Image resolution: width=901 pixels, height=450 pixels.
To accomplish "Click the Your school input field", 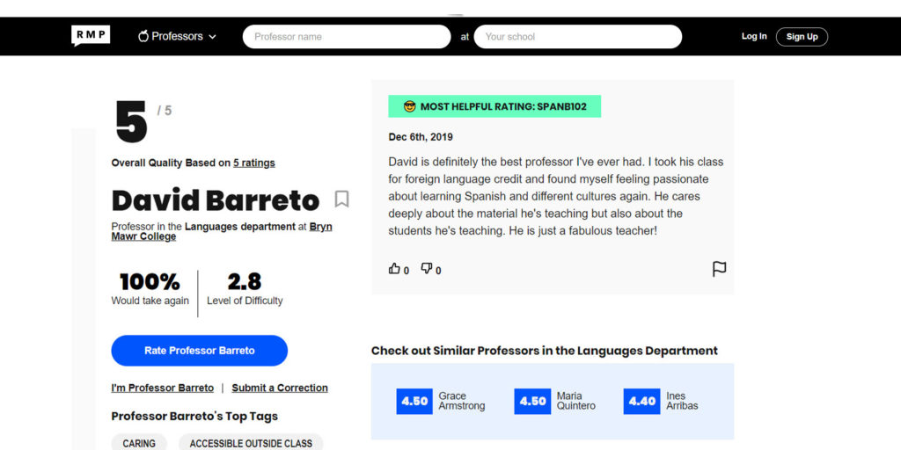I will [x=577, y=37].
